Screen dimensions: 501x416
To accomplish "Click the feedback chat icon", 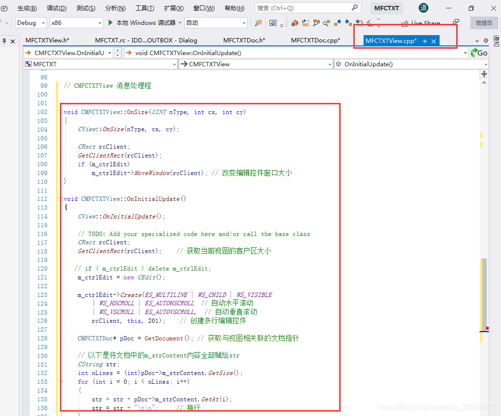I will (456, 22).
